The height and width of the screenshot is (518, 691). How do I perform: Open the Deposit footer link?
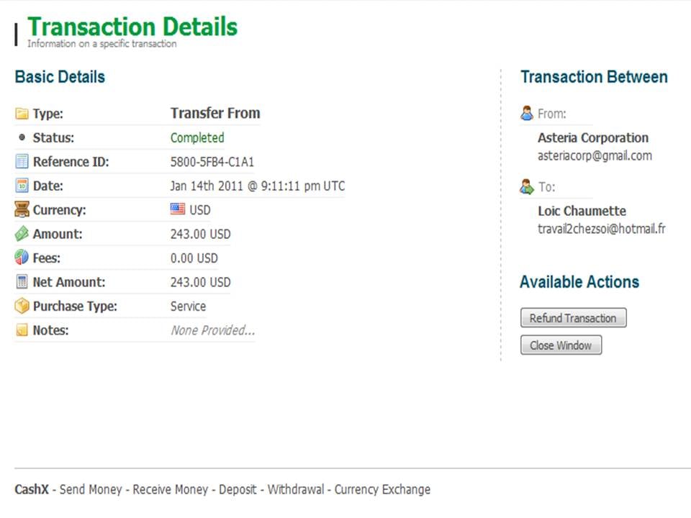pos(238,489)
